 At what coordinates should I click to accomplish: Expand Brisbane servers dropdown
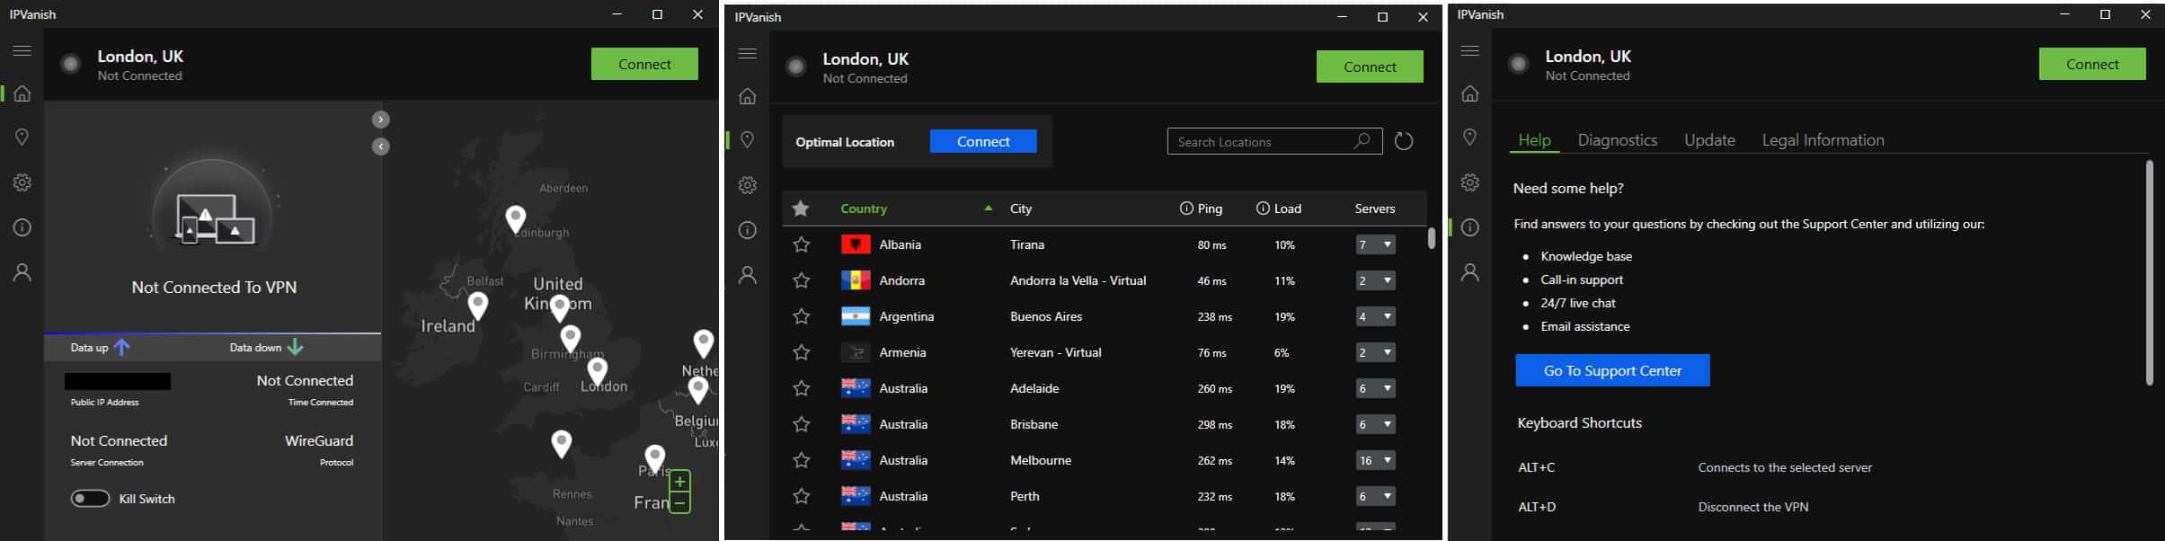click(x=1375, y=424)
